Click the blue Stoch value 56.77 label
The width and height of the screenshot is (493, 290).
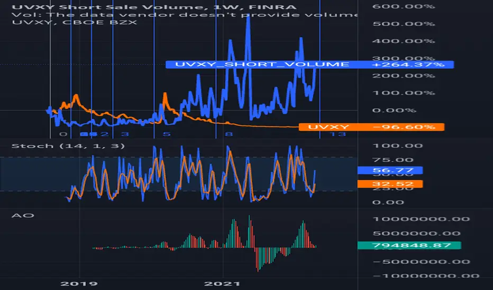pos(390,170)
